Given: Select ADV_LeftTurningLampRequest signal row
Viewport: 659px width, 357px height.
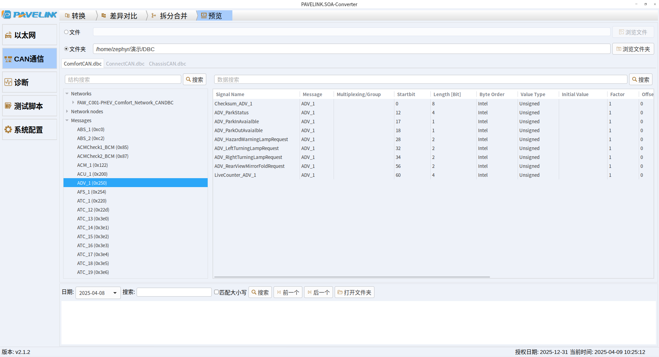Looking at the screenshot, I should coord(433,148).
